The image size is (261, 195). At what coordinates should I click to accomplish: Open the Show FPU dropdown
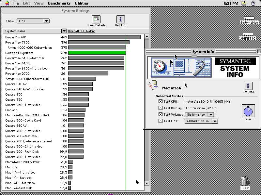pyautogui.click(x=33, y=21)
